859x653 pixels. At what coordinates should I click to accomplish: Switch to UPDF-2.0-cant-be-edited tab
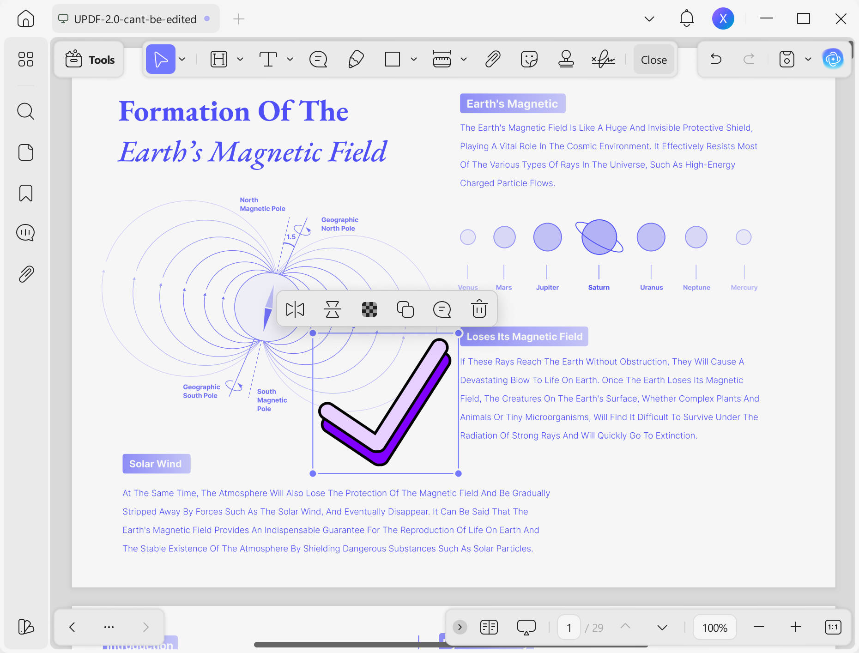[135, 19]
